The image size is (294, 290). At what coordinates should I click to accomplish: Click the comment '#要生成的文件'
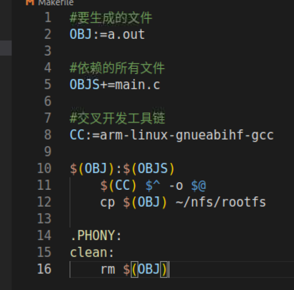[111, 18]
